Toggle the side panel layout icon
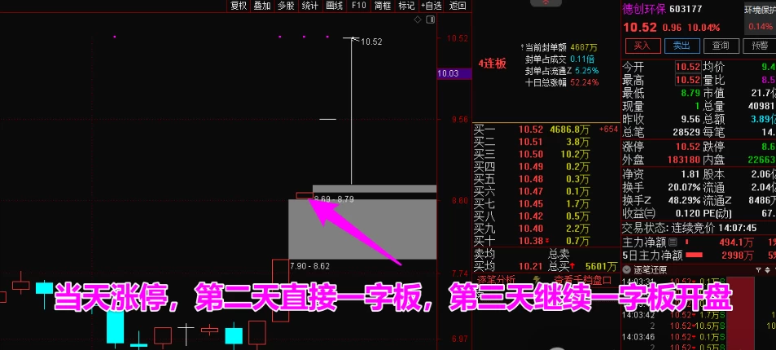Viewport: 776px width, 350px height. (x=430, y=20)
